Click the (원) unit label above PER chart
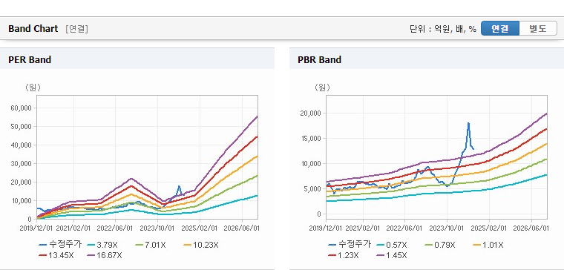Image resolution: width=564 pixels, height=270 pixels. [33, 88]
